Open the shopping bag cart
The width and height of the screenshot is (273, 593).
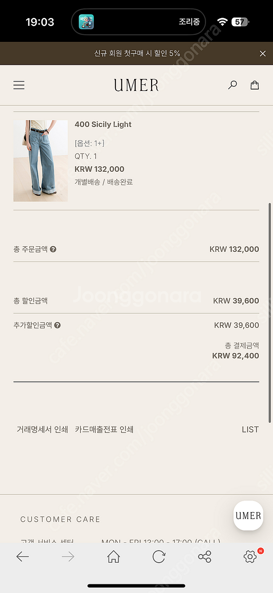coord(255,85)
